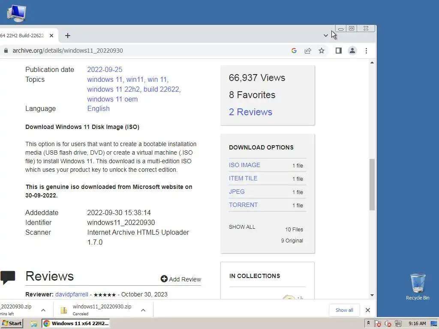Click Show all downloads button

click(344, 310)
